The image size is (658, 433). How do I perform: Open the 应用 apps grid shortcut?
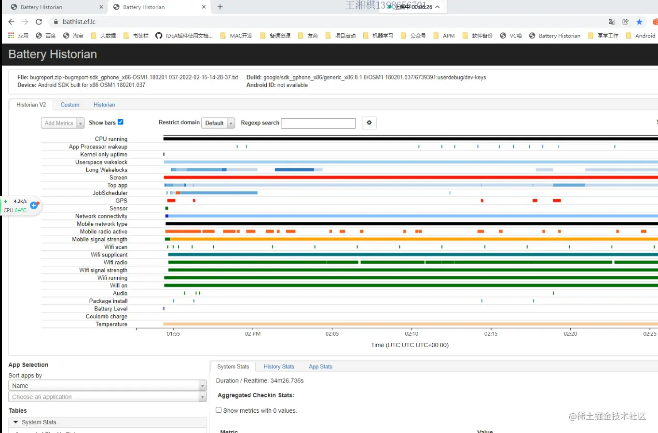(x=18, y=36)
